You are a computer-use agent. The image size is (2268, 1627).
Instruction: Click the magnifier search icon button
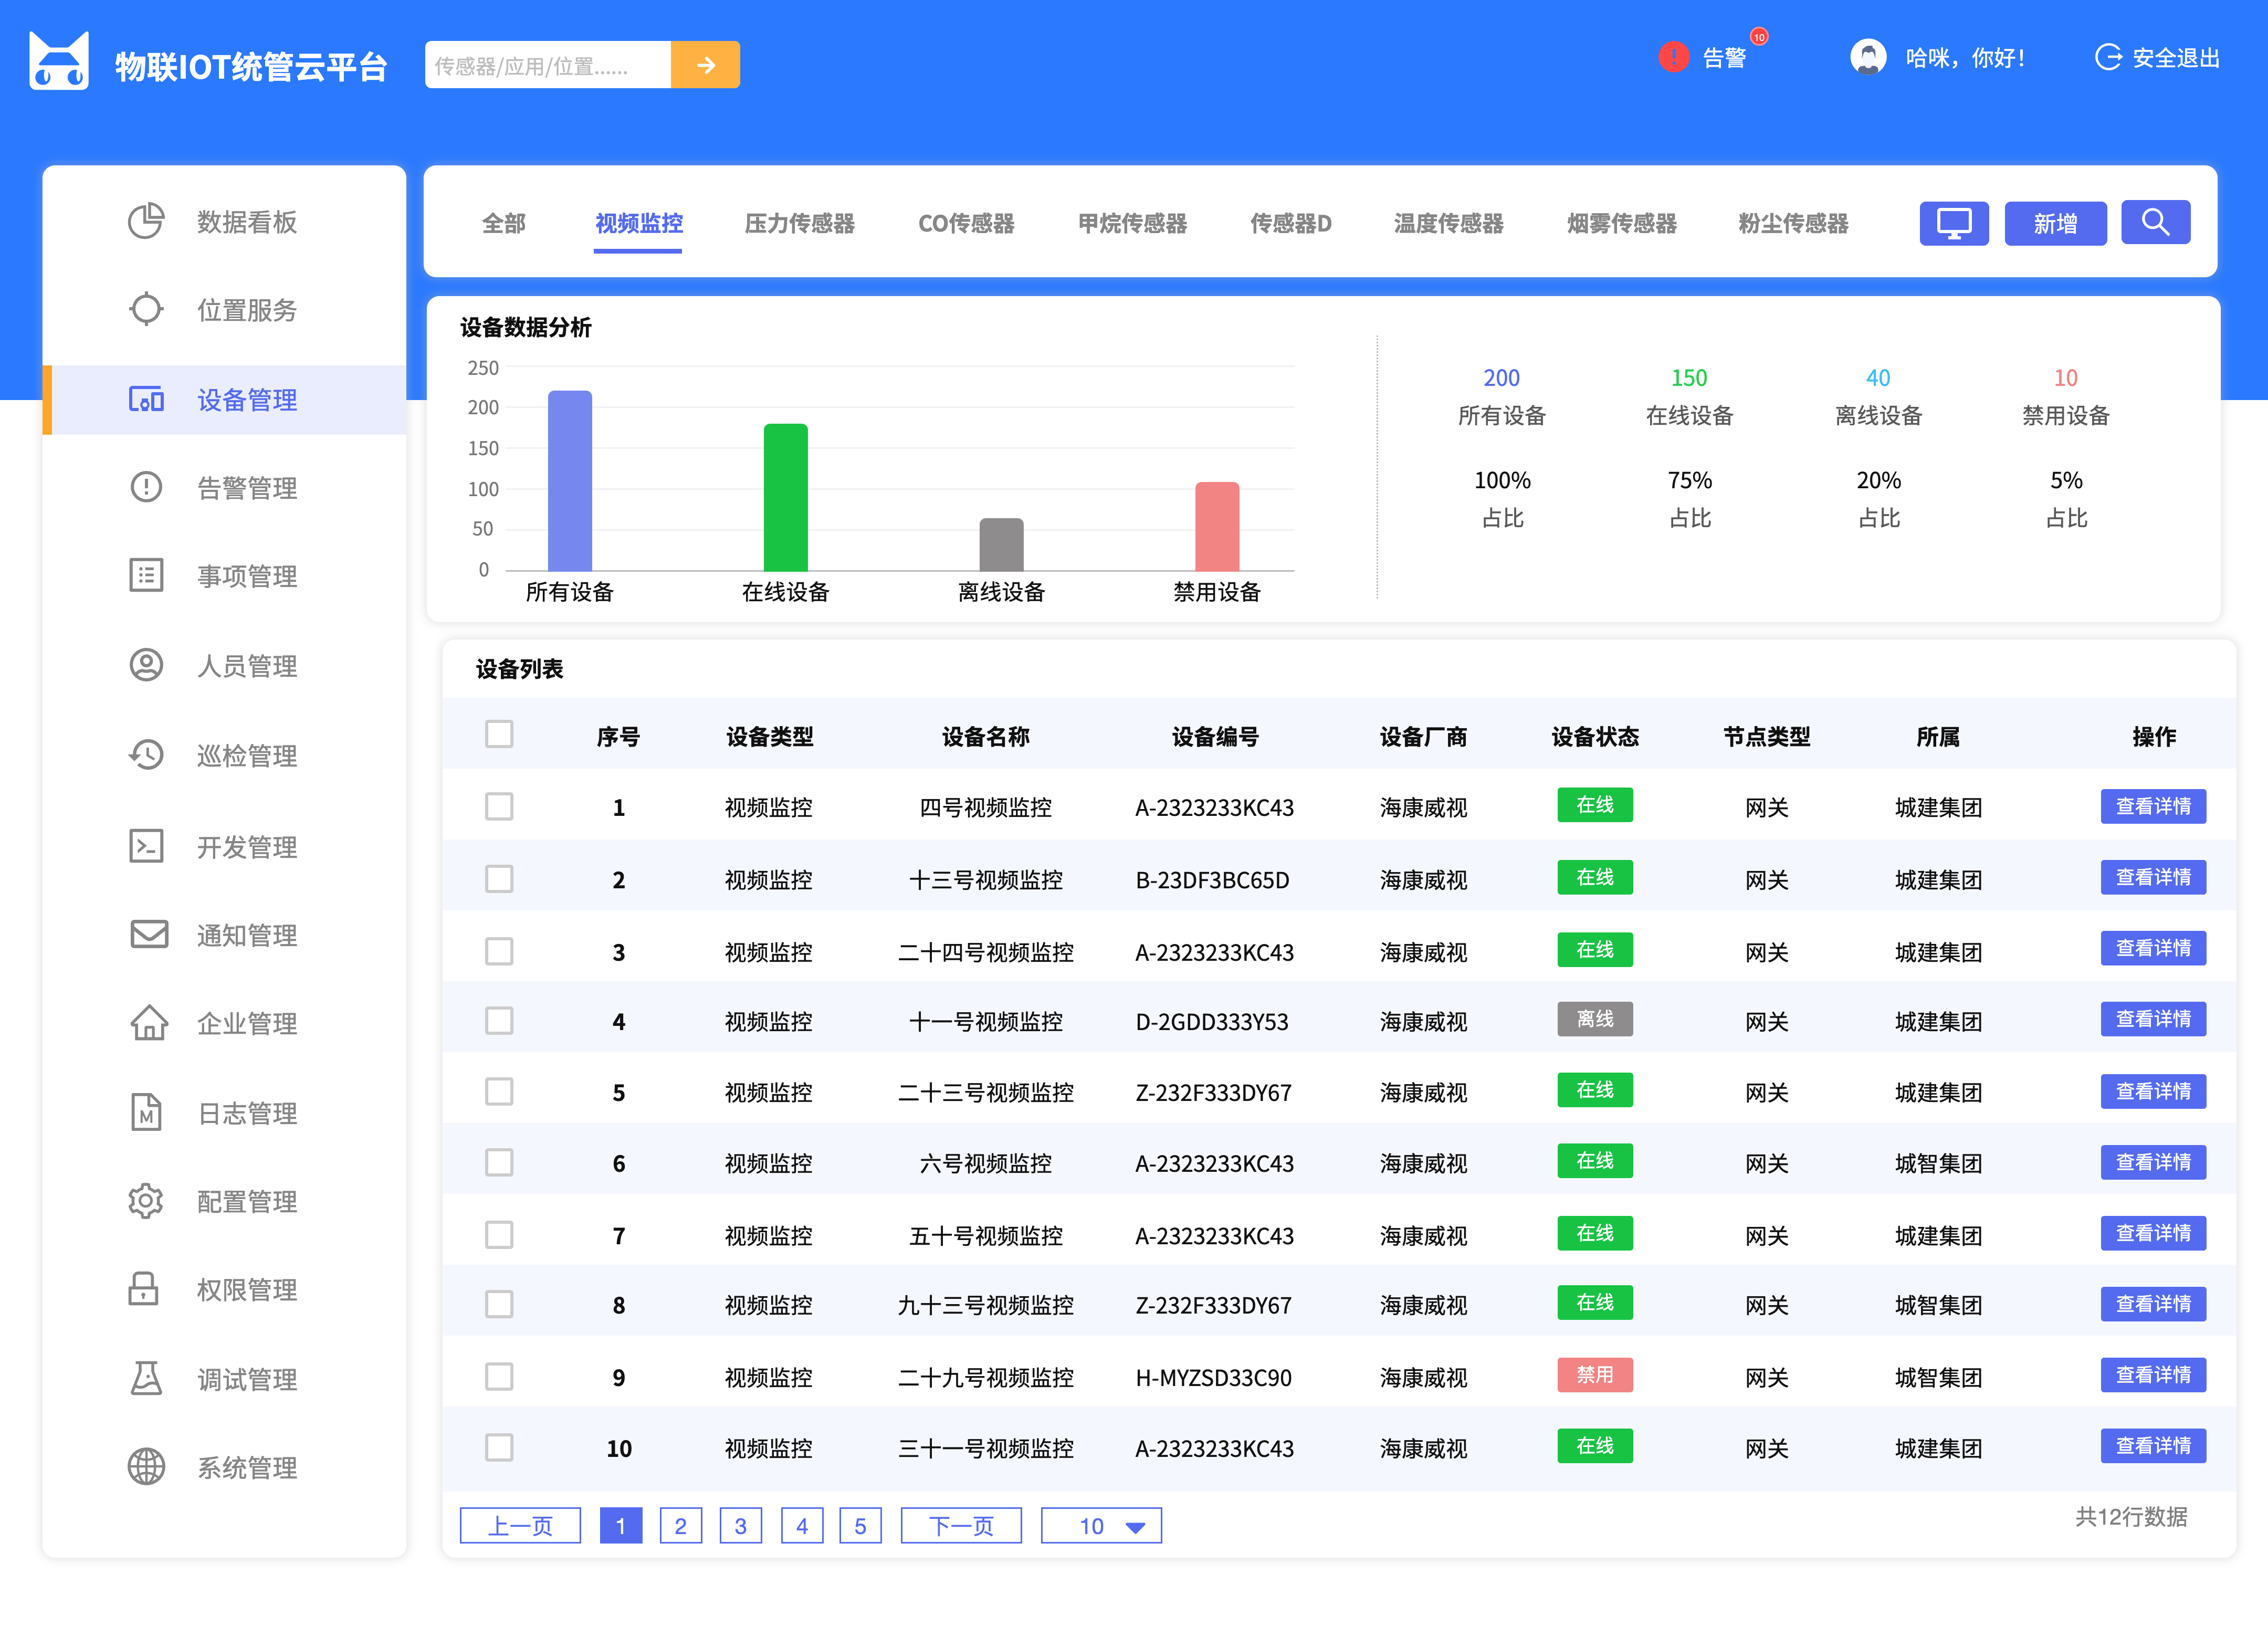pos(2155,222)
